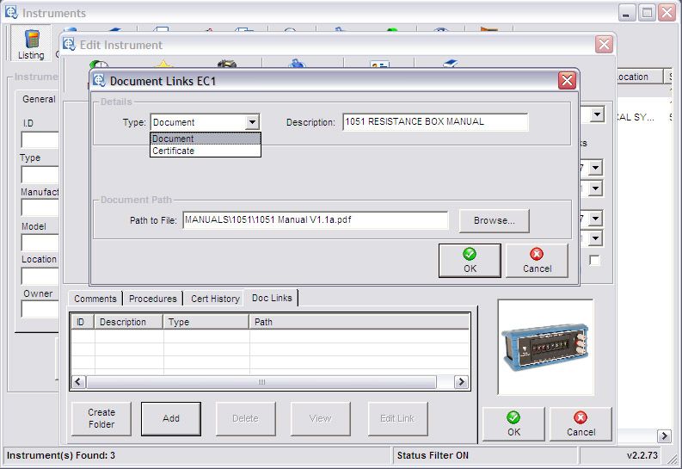682x469 pixels.
Task: Click the Owner filter input field
Action: 40,309
